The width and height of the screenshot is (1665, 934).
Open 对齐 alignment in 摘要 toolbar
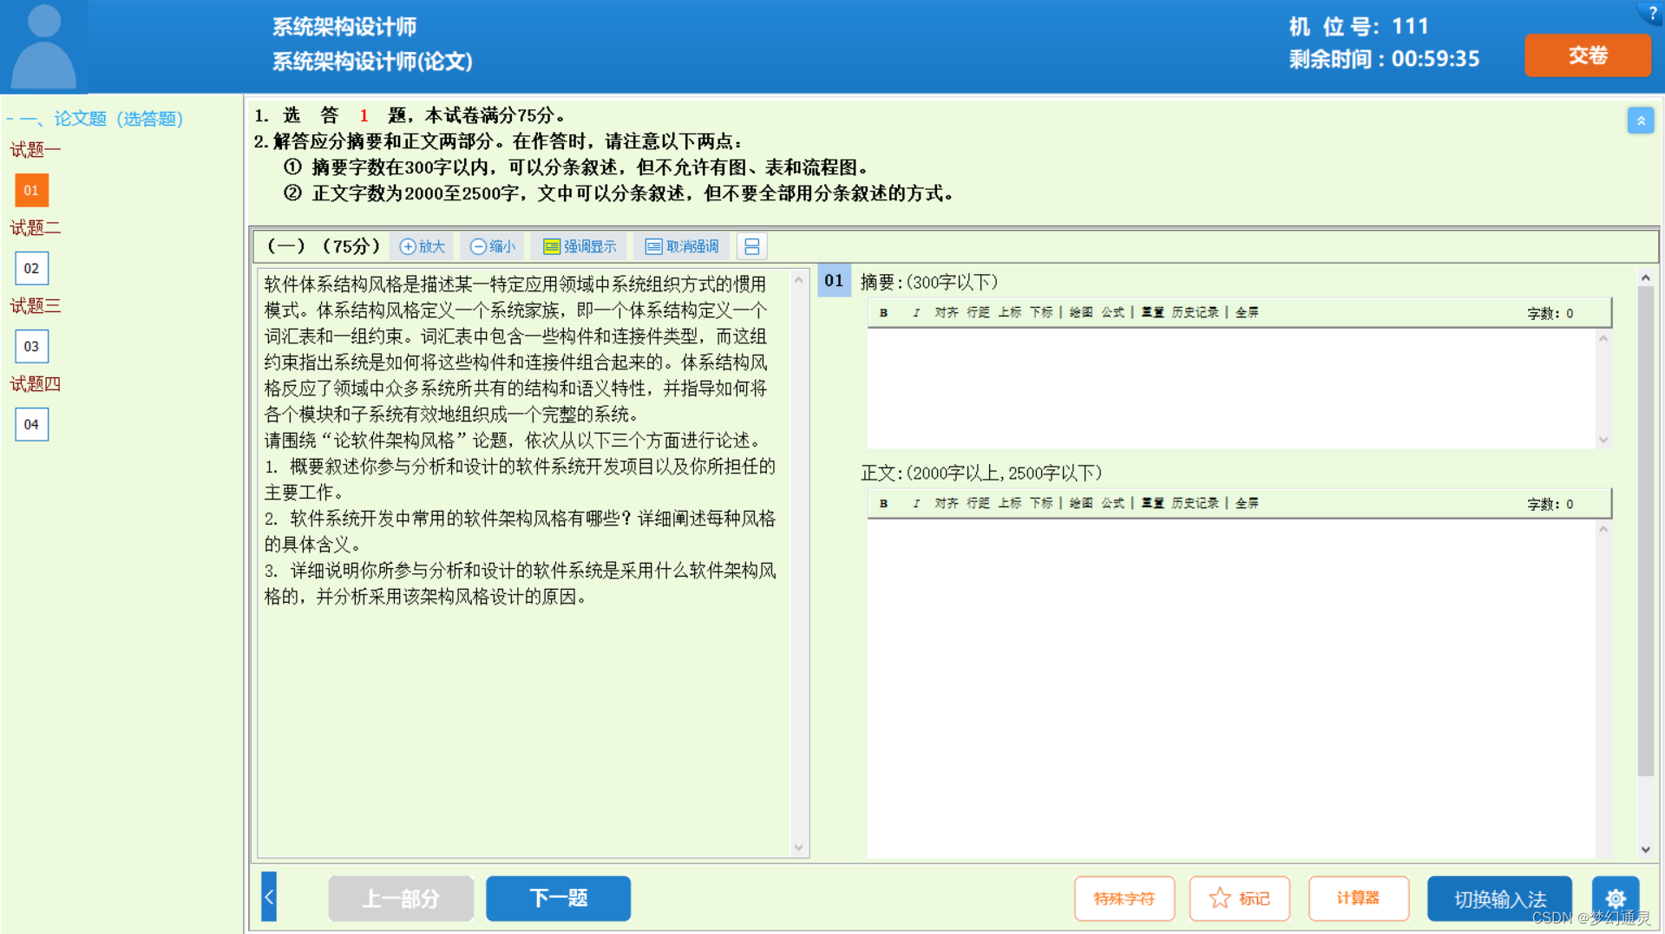[x=947, y=313]
